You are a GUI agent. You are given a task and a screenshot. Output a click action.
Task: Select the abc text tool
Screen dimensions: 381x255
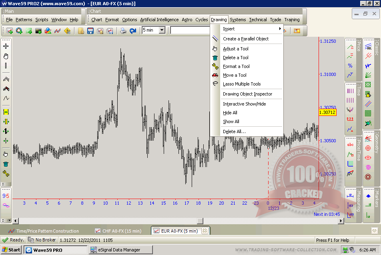[x=350, y=145]
